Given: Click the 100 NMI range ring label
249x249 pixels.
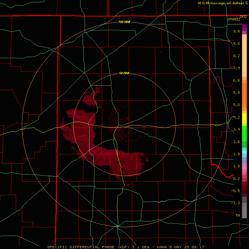Looking at the screenshot, I should click(124, 22).
